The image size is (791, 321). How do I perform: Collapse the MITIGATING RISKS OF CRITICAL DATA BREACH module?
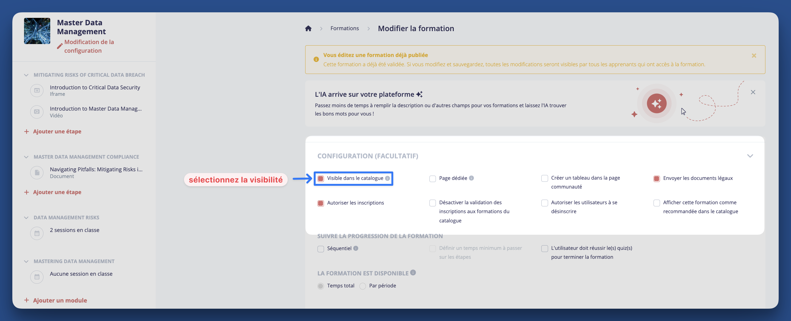pos(26,75)
